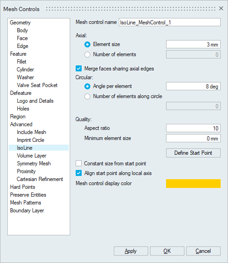This screenshot has height=263, width=228.
Task: Click the Mesh control name field
Action: click(x=170, y=22)
